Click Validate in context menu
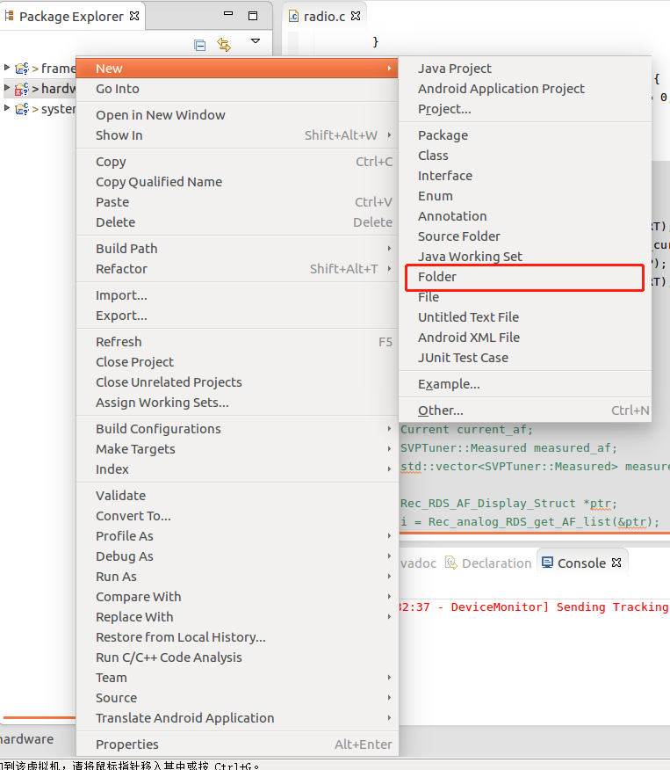 [237, 496]
